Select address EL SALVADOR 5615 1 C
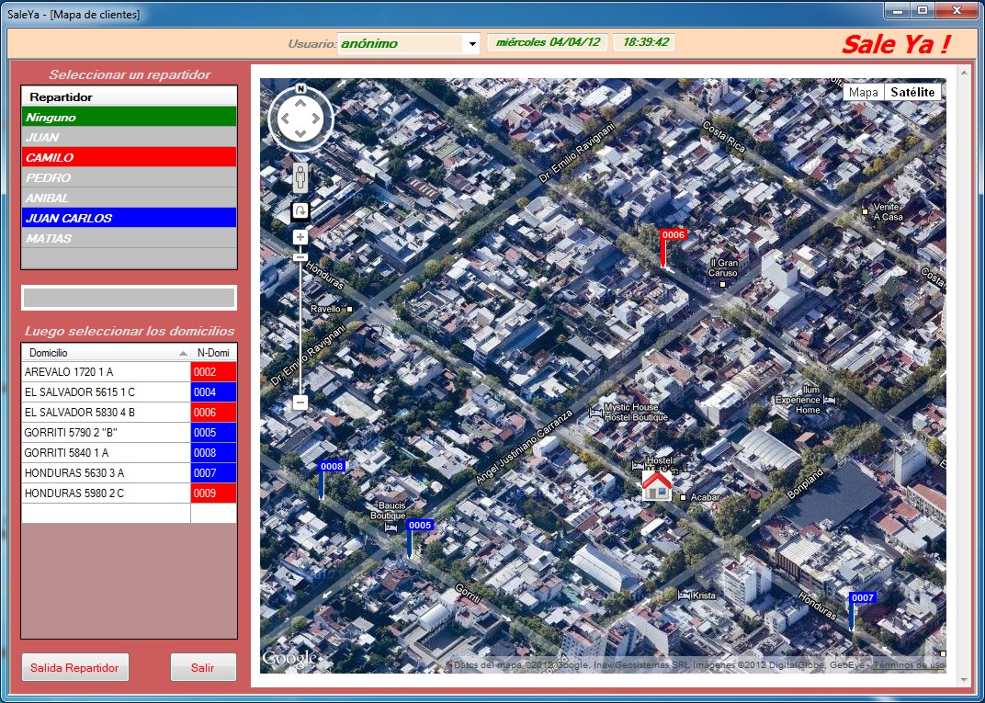 pyautogui.click(x=107, y=392)
